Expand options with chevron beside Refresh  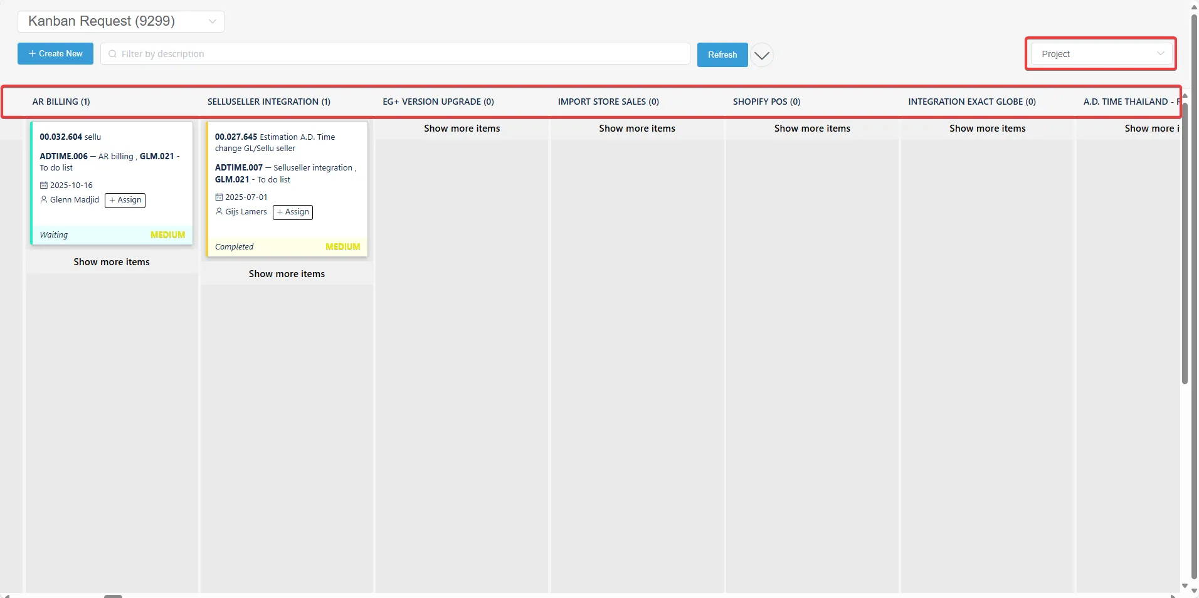click(x=762, y=55)
